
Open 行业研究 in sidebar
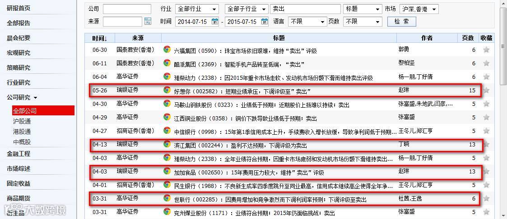click(x=19, y=82)
